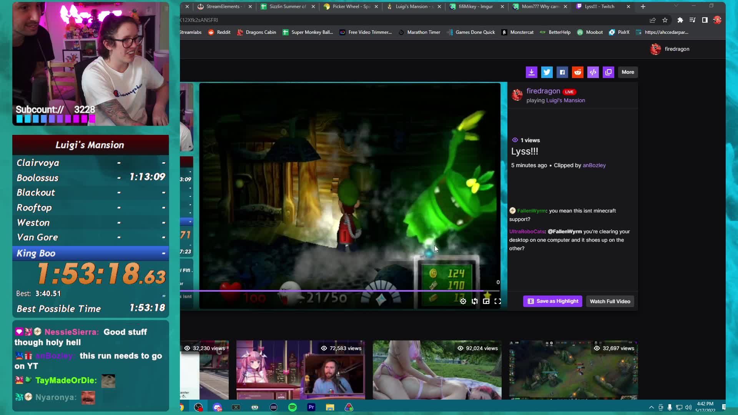Open Moobot bookmark
This screenshot has height=415, width=738.
590,32
